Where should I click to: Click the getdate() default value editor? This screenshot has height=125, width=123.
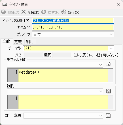(63, 76)
